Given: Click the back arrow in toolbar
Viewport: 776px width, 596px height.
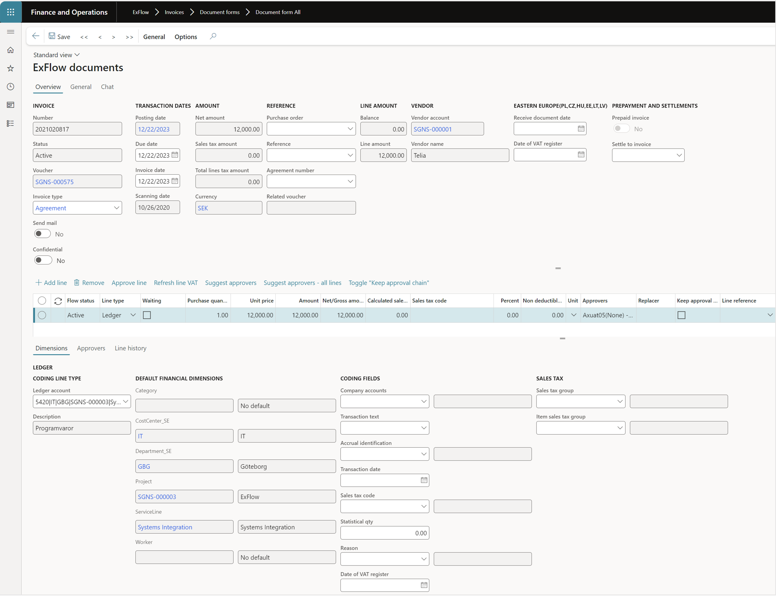Looking at the screenshot, I should (36, 36).
